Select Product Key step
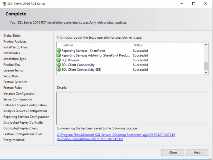 12,64
